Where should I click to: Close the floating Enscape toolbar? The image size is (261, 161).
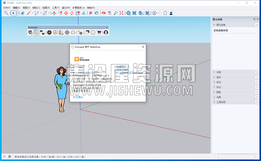pyautogui.click(x=107, y=27)
